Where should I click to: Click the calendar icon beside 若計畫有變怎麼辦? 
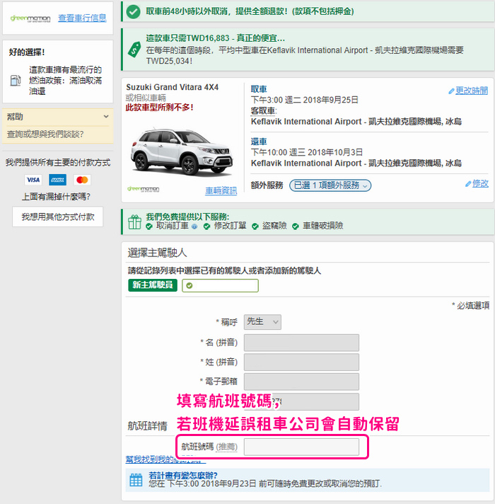pos(136,480)
